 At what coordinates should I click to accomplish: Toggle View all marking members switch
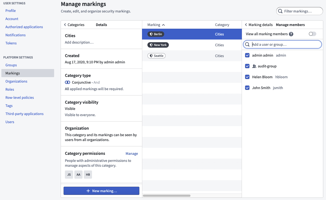point(312,34)
